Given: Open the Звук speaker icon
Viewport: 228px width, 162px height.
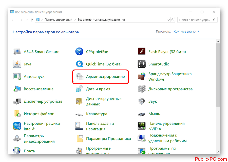Looking at the screenshot, I should [141, 101].
